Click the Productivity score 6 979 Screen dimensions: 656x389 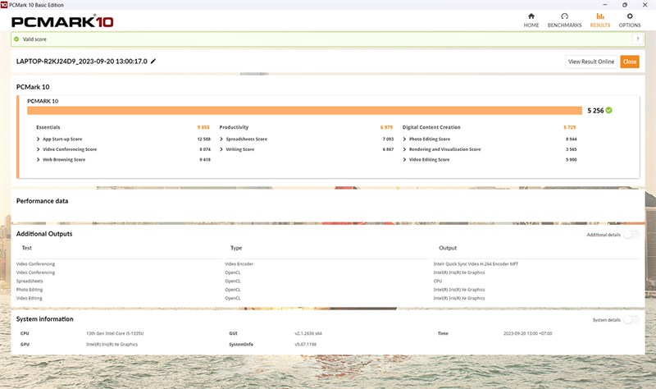pyautogui.click(x=386, y=127)
